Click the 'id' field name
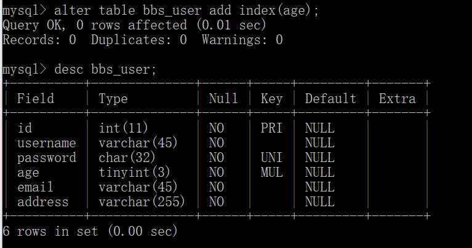 [25, 128]
